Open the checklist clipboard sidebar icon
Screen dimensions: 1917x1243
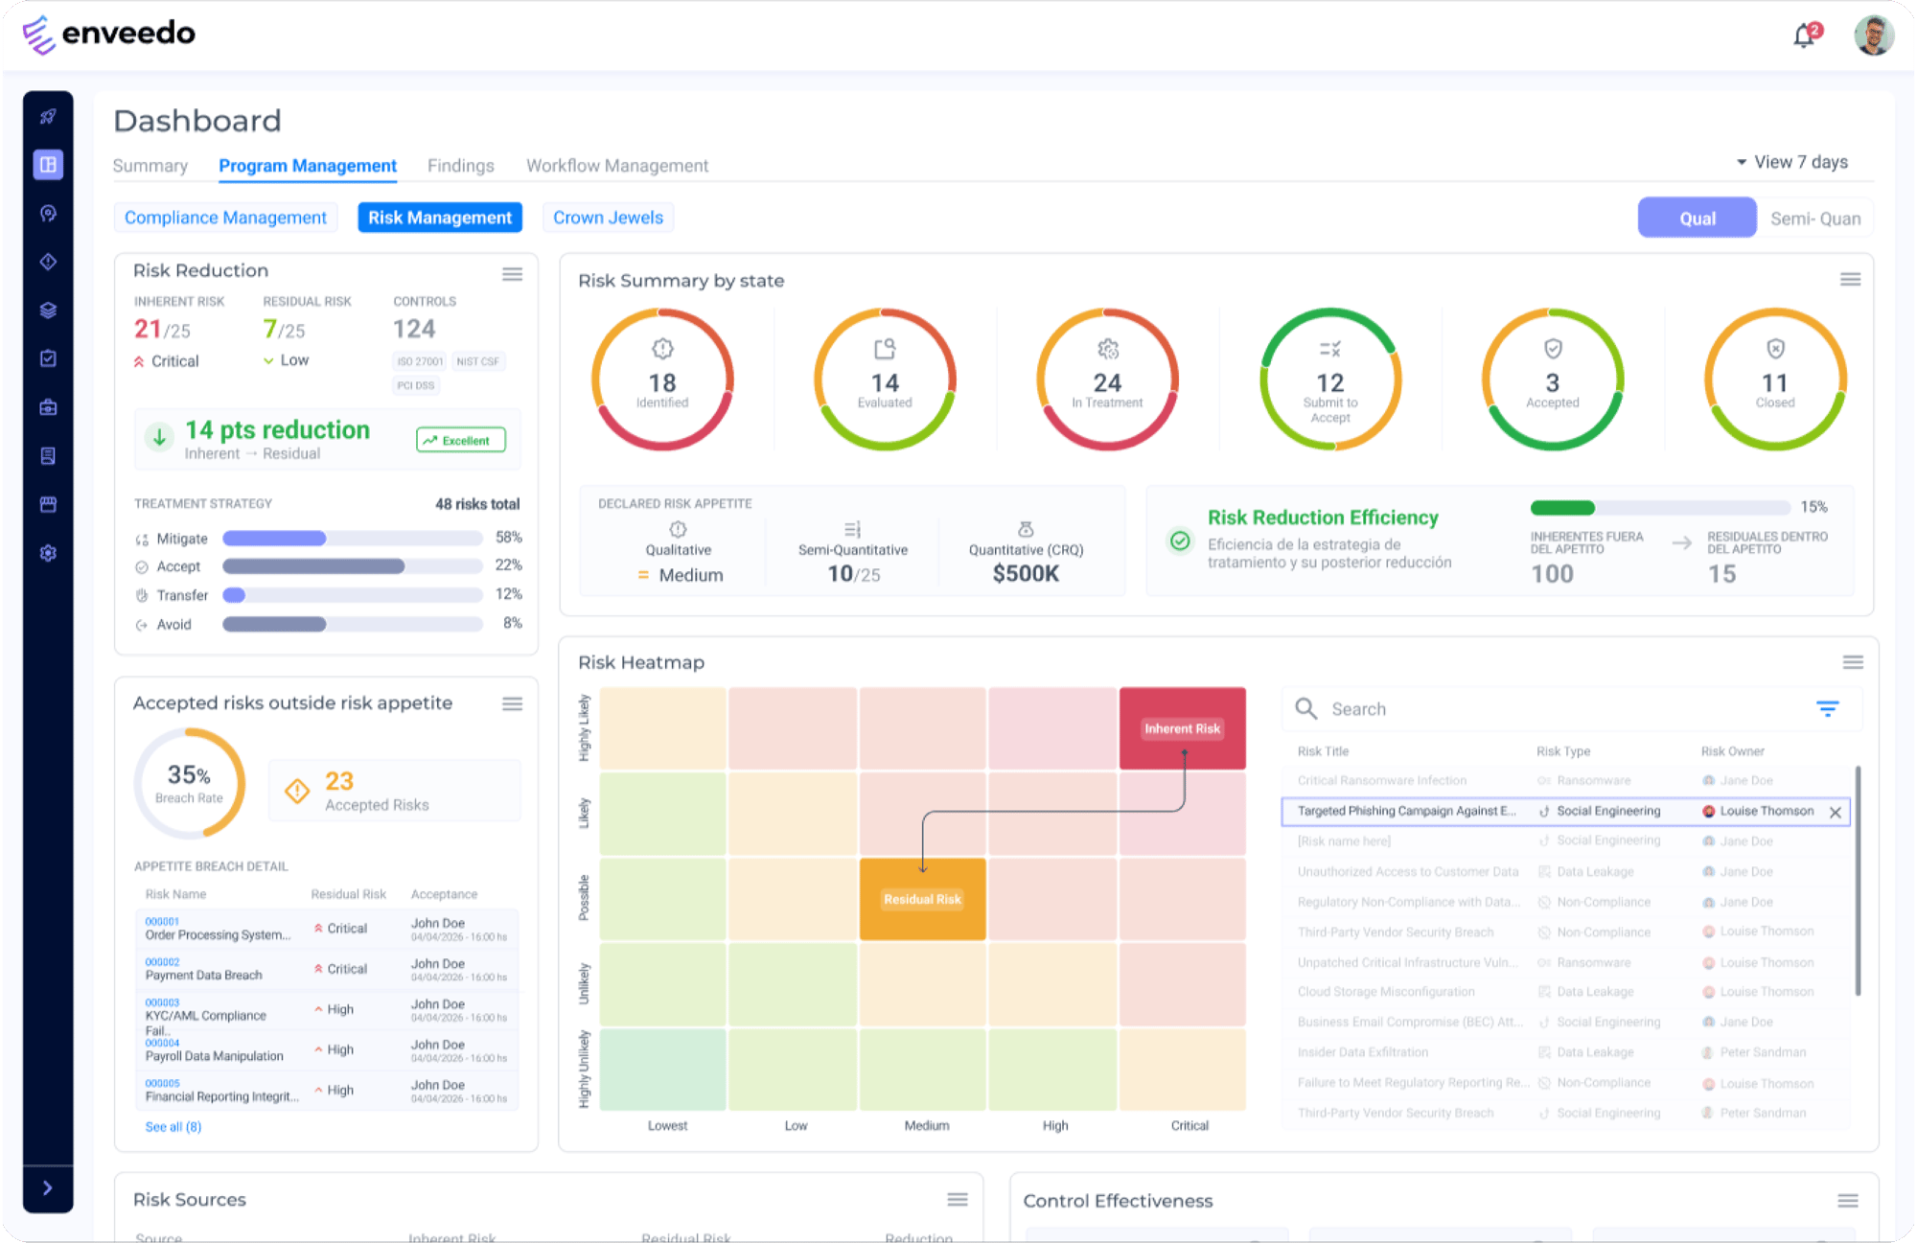48,358
